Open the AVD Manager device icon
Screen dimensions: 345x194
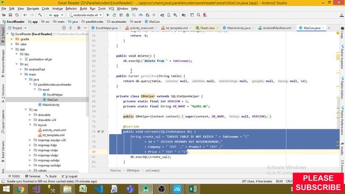click(x=169, y=15)
